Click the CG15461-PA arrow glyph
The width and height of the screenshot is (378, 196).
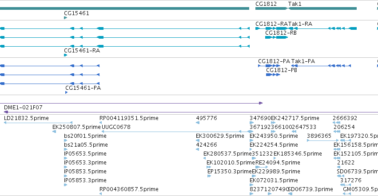tap(67, 92)
